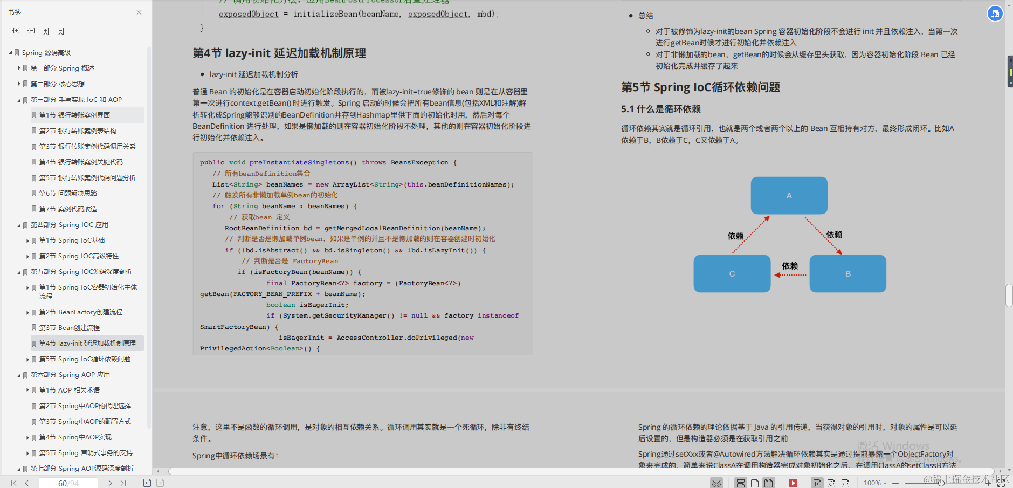
Task: Click the blue floating assistant icon at top right
Action: click(x=995, y=13)
